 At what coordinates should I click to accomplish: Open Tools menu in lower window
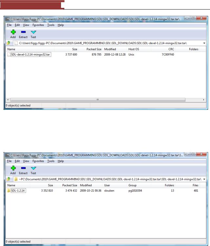[51, 161]
